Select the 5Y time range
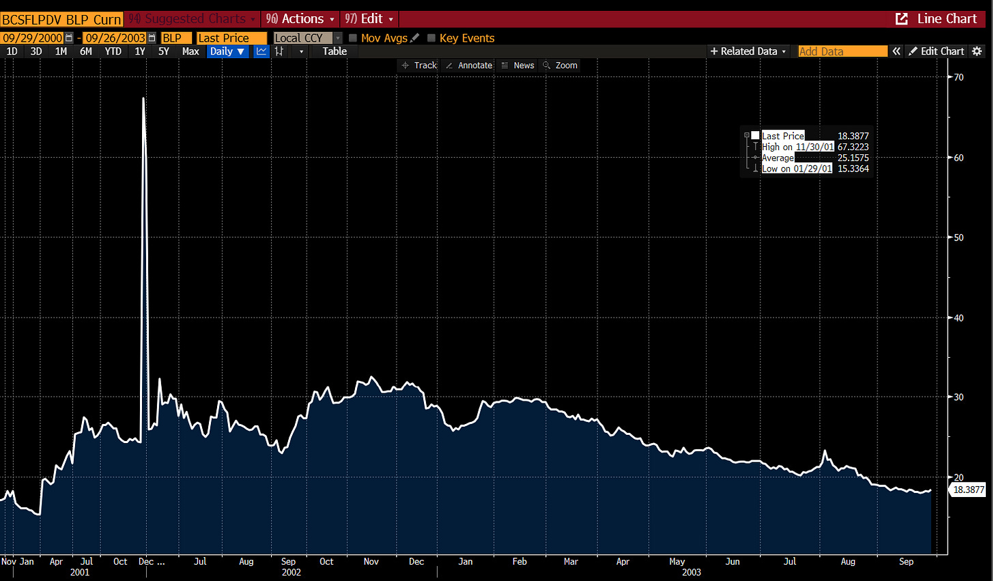This screenshot has width=994, height=581. tap(164, 51)
